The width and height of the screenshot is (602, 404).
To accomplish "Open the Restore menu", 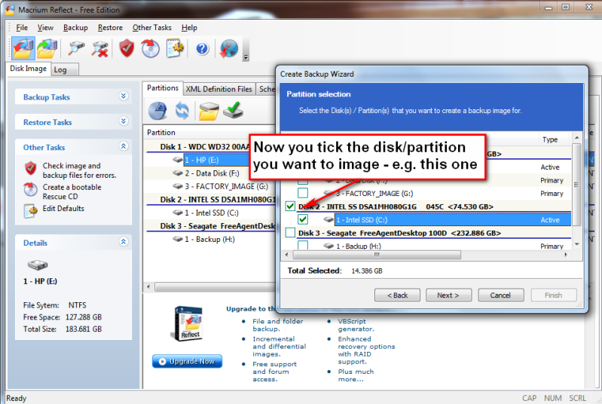I will pos(110,28).
